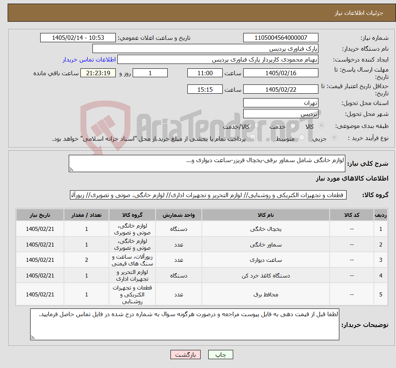Select the خدمت radio button
Screen dimensions: 396x368
click(x=293, y=125)
